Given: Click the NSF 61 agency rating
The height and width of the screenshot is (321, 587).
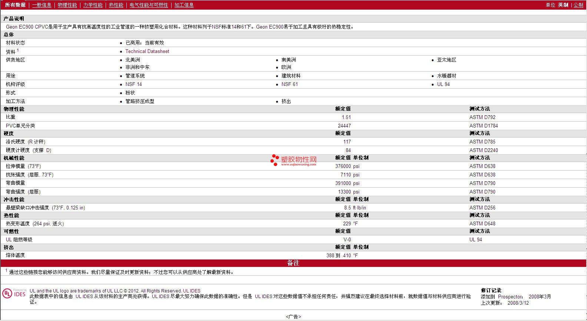Looking at the screenshot, I should click(x=289, y=85).
